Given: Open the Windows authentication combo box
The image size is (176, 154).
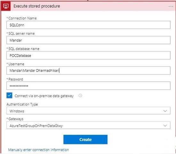Looking at the screenshot, I should pos(88,111).
